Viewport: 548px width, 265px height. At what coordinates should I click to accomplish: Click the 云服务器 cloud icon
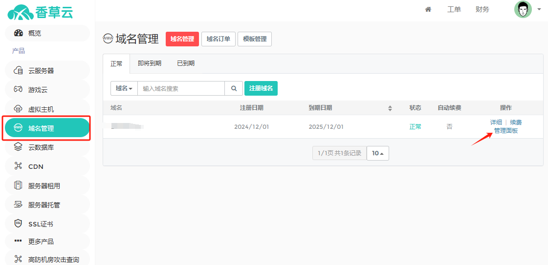[18, 71]
